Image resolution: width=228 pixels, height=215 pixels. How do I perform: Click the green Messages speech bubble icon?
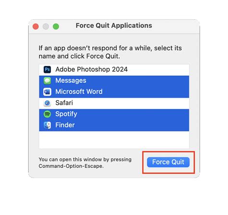pos(47,81)
